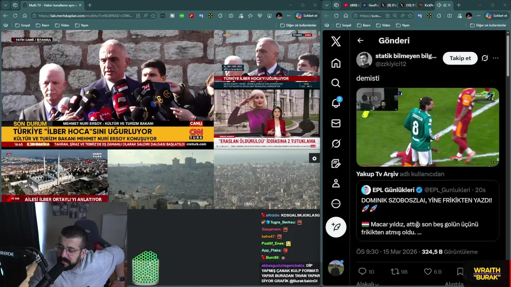The width and height of the screenshot is (511, 287).
Task: Open Grok from the X sidebar
Action: (x=336, y=143)
